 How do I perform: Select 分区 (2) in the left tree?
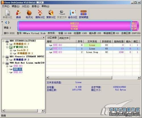click(x=18, y=72)
